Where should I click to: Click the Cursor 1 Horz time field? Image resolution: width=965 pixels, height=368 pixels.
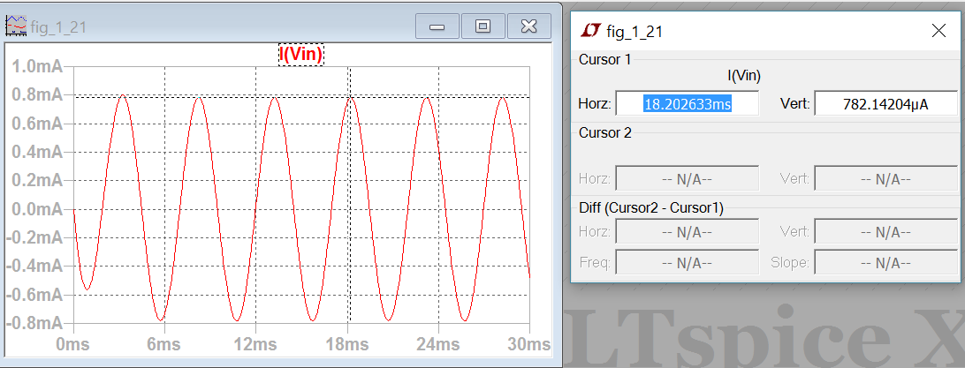pyautogui.click(x=687, y=103)
